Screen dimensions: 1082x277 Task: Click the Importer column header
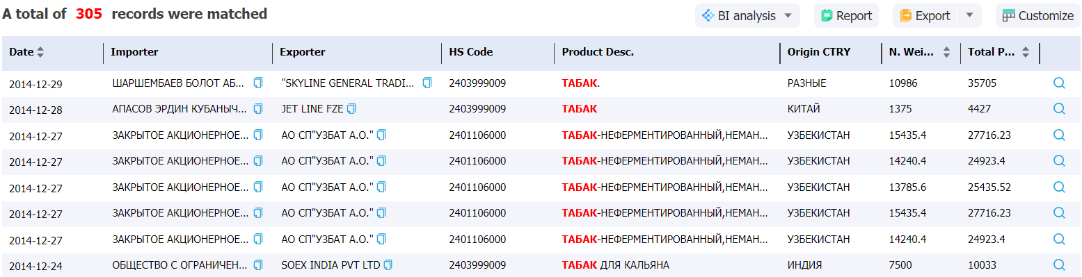134,52
